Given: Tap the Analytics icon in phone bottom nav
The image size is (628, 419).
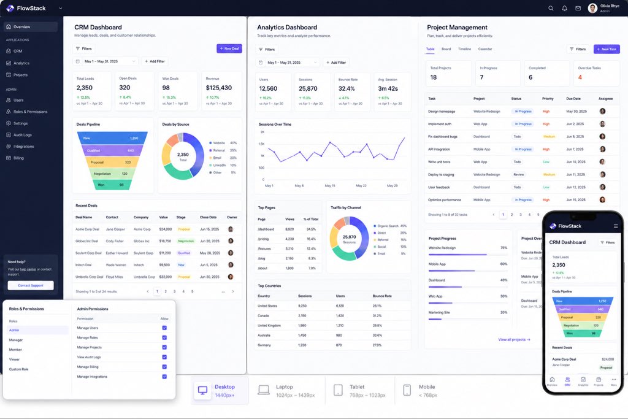Looking at the screenshot, I should [x=583, y=381].
